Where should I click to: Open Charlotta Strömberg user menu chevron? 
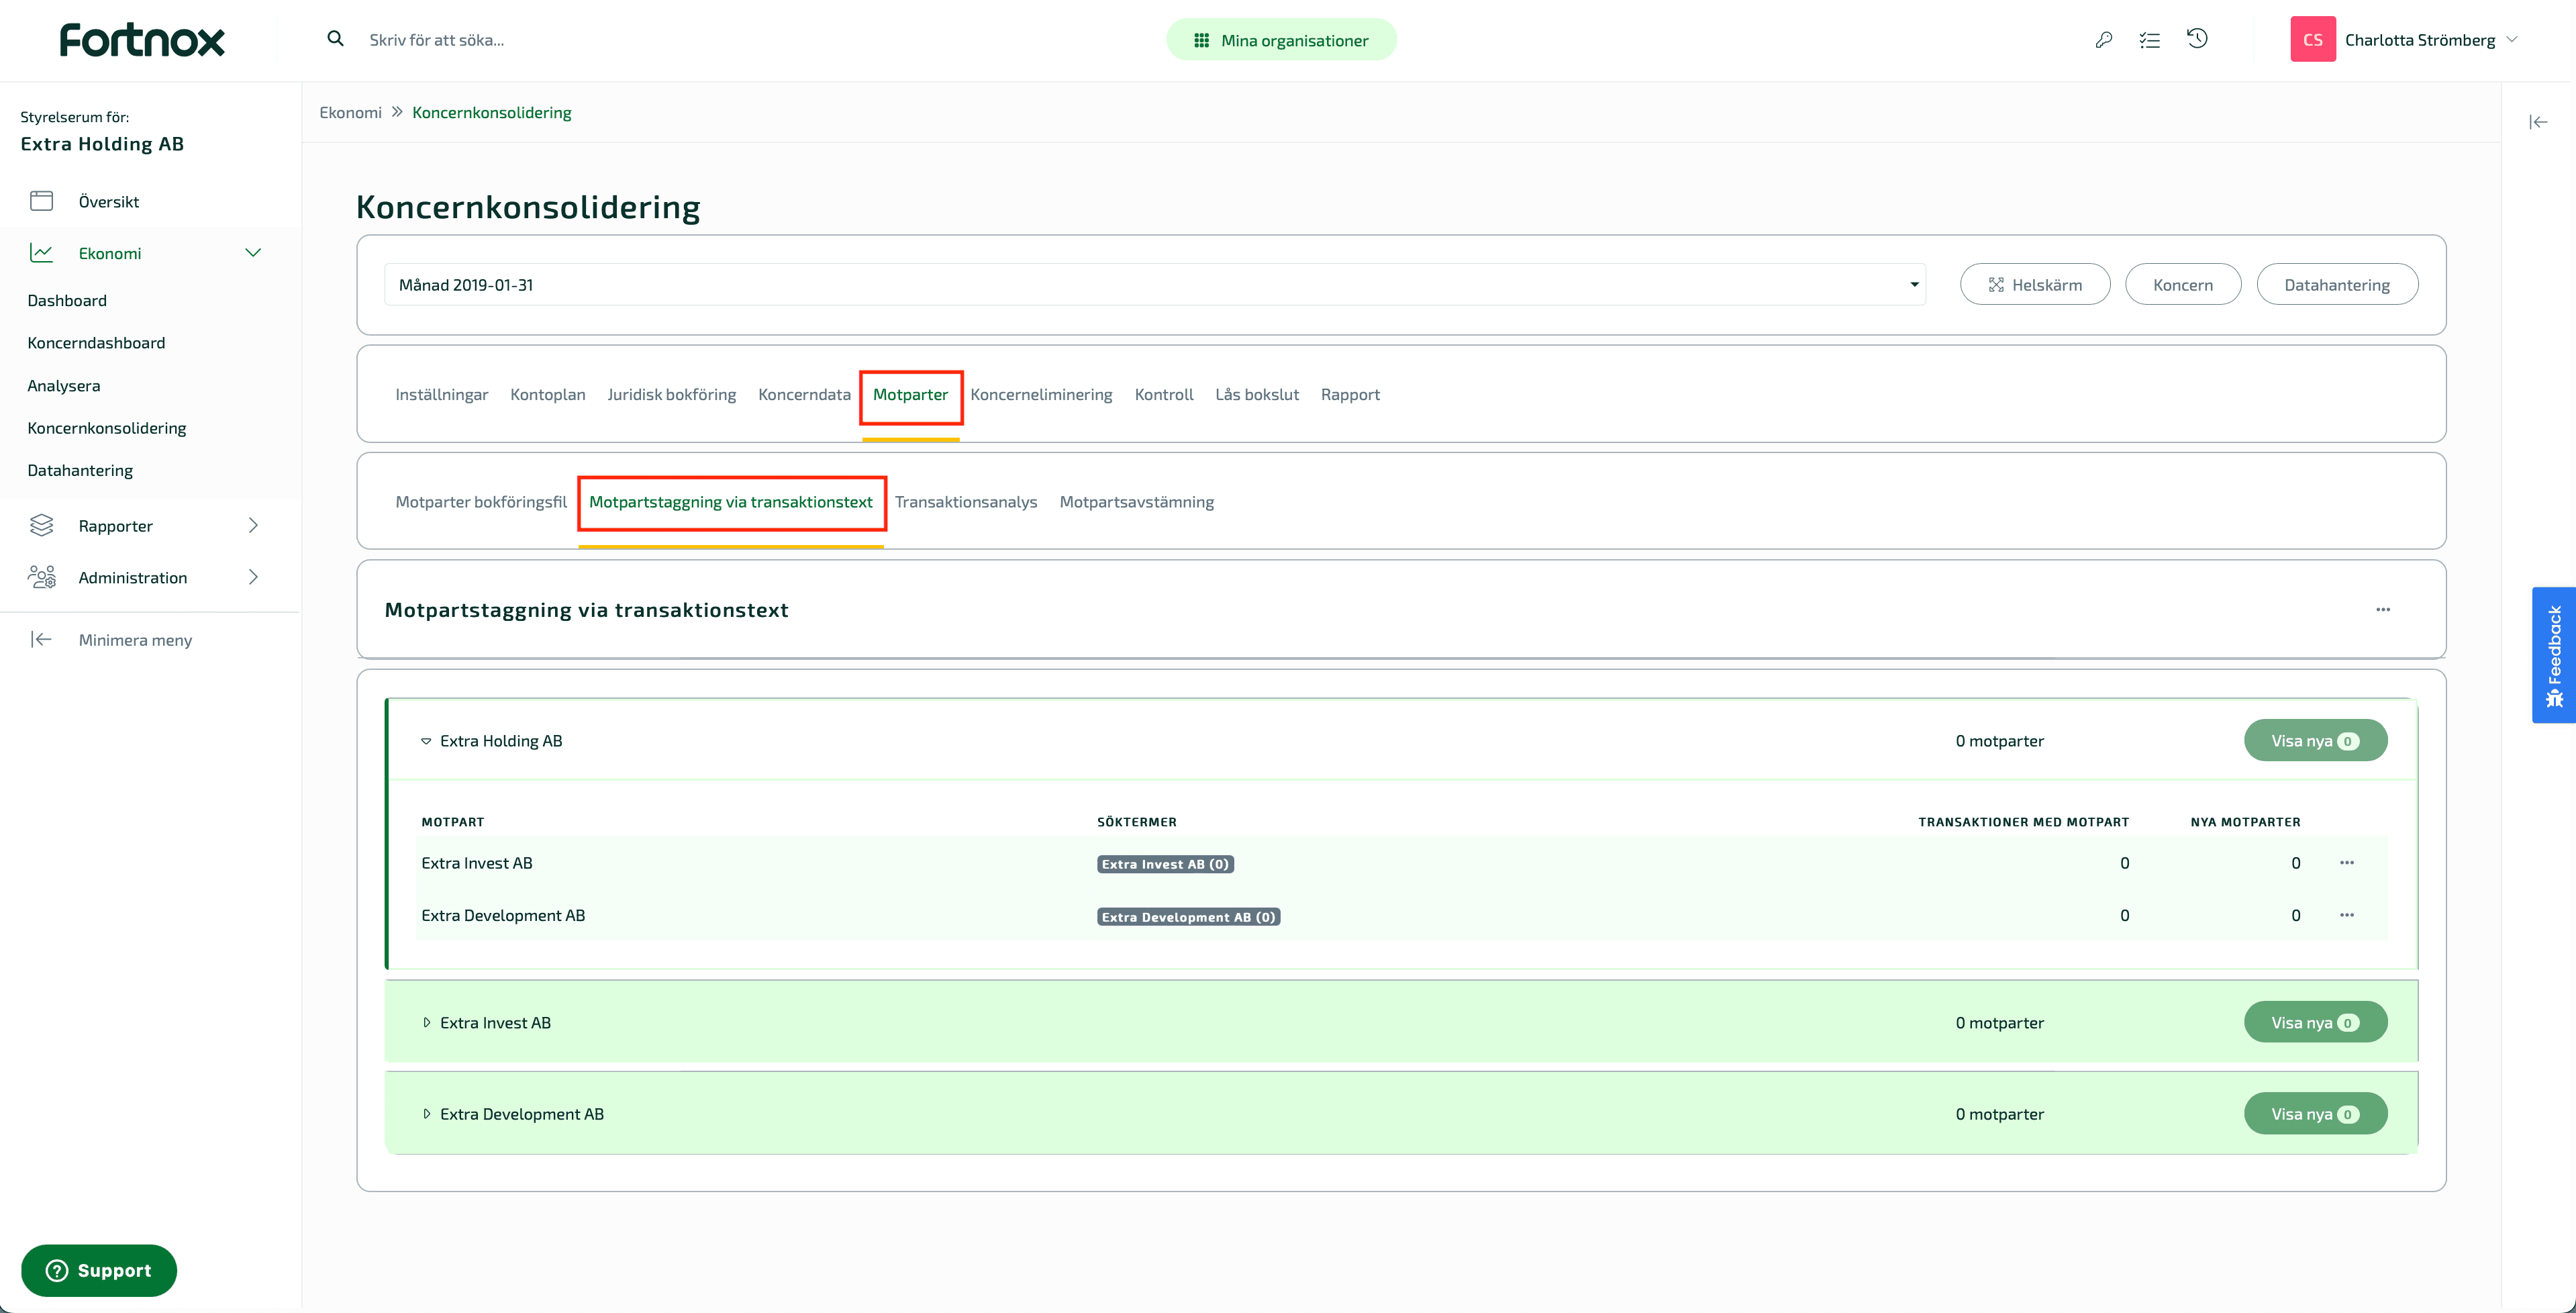click(x=2511, y=40)
